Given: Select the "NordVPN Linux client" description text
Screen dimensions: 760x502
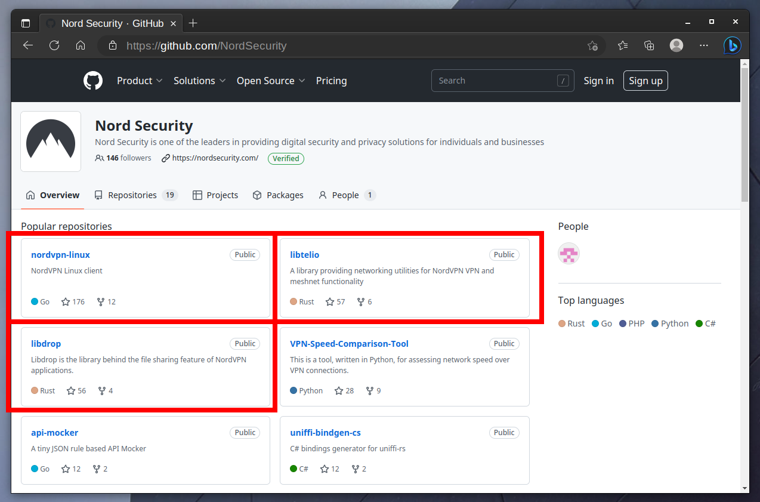Looking at the screenshot, I should 67,271.
